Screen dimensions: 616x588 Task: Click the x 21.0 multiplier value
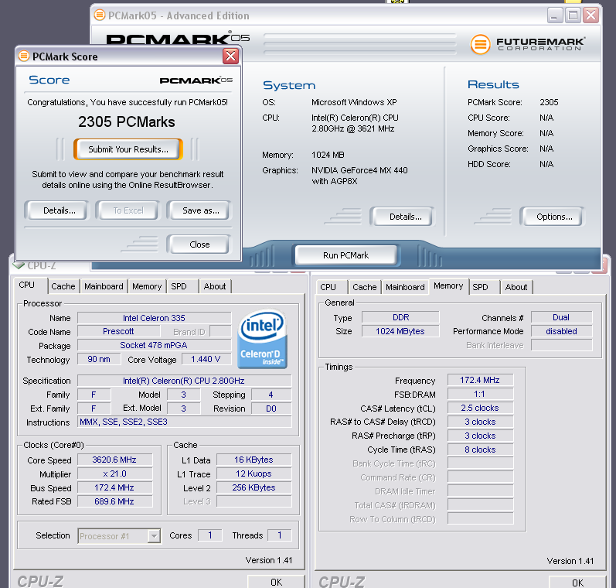click(x=114, y=473)
